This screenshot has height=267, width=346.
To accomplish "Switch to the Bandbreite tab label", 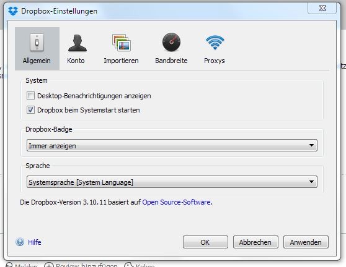I will coord(171,61).
